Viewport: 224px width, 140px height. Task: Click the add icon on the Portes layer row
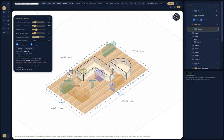tap(217, 64)
